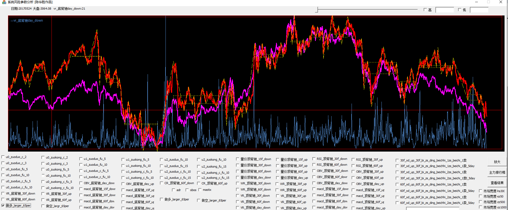This screenshot has height=210, width=508.
Task: Enable the 做空_largr_65per checkbox
Action: (x=43, y=206)
